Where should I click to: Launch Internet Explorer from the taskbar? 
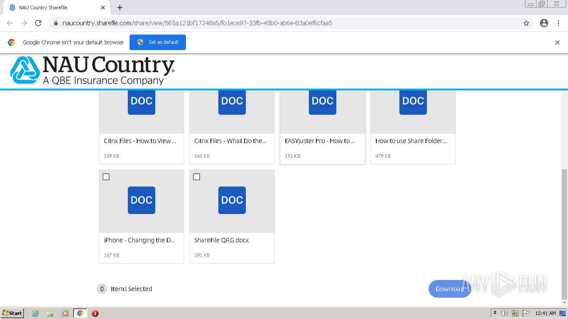click(35, 313)
